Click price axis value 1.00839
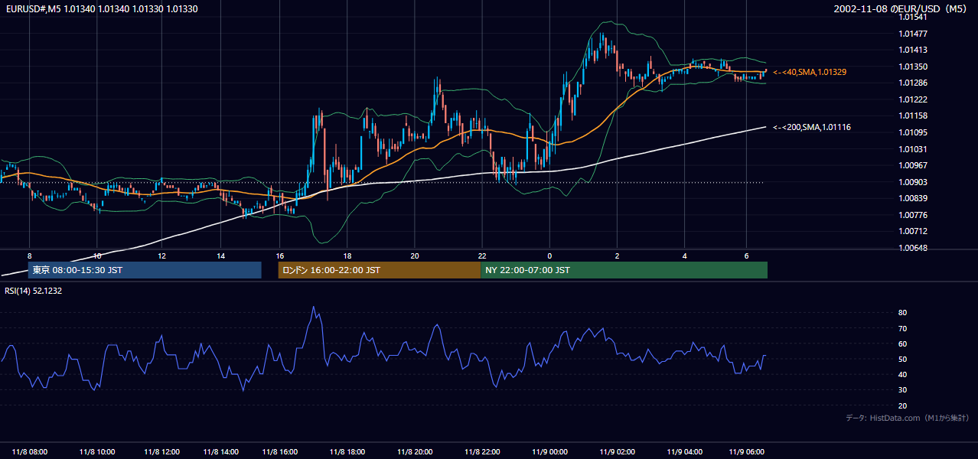978x459 pixels. pyautogui.click(x=914, y=198)
